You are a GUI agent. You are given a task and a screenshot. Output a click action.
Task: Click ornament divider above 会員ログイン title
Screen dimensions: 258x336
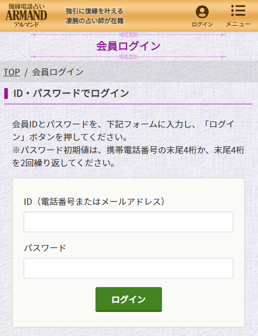click(x=129, y=34)
